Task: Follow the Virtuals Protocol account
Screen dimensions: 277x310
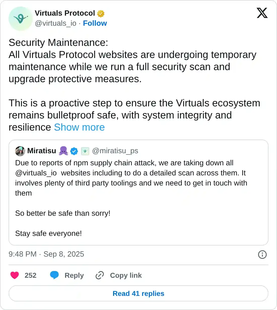Action: pos(95,23)
